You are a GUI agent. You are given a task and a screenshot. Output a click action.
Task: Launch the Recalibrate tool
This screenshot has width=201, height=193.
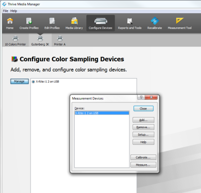pos(154,23)
